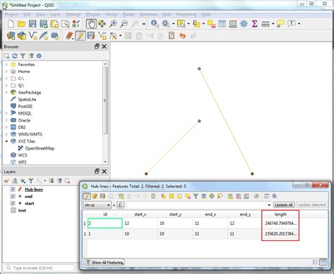Close the Browser panel
This screenshot has height=274, width=334.
coord(104,46)
